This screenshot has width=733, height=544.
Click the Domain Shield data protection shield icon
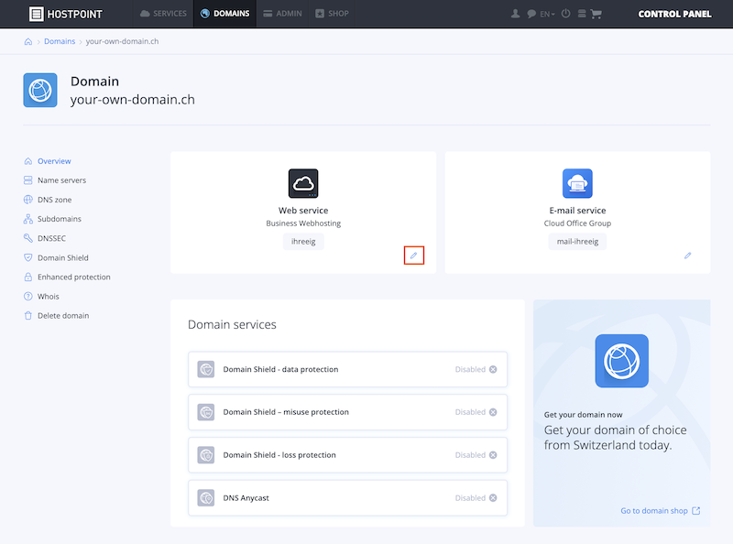[x=205, y=369]
